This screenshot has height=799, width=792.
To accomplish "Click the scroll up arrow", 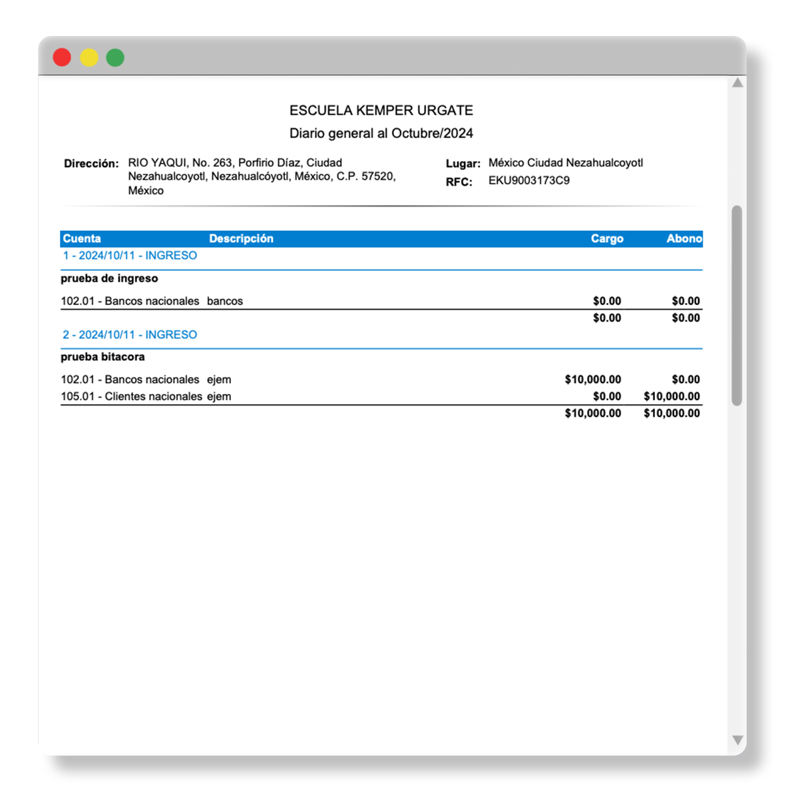I will click(x=737, y=83).
